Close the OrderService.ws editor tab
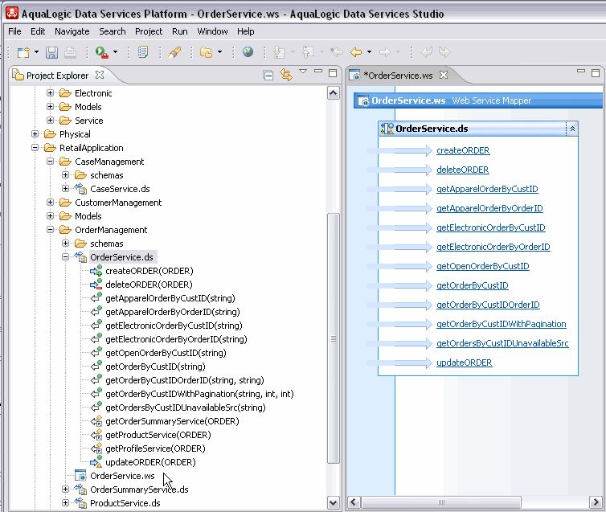 pyautogui.click(x=444, y=75)
